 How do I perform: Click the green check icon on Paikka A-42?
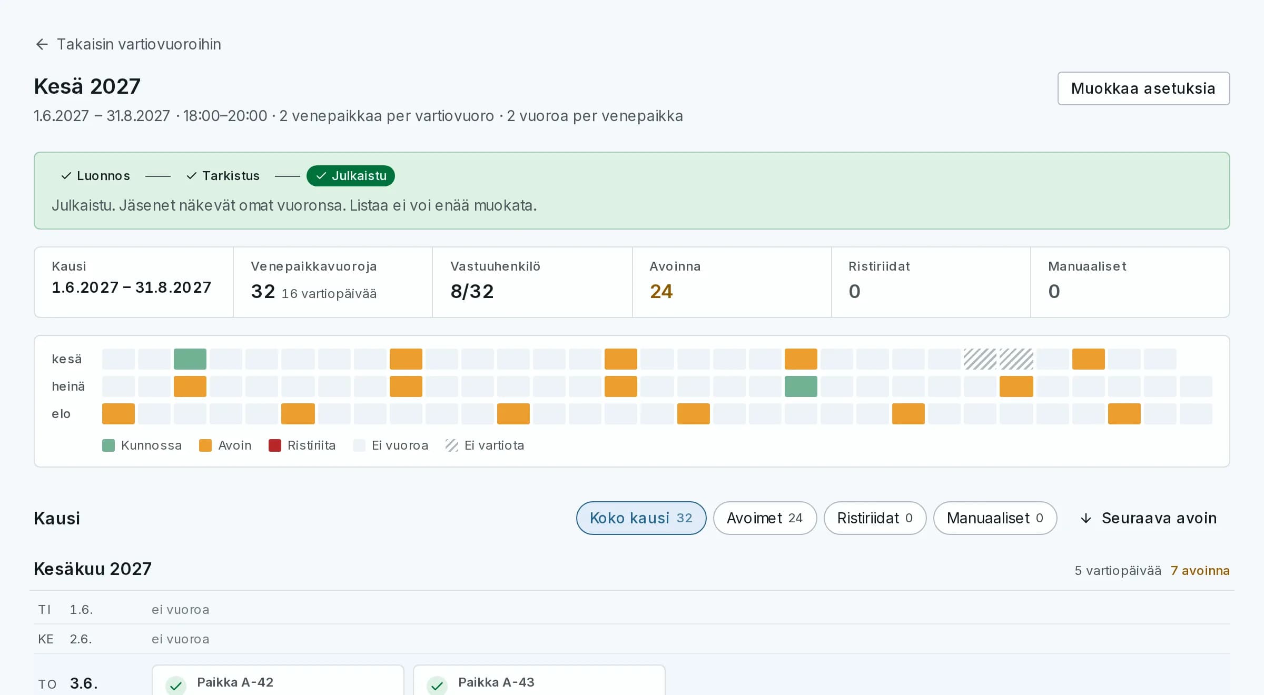(176, 686)
